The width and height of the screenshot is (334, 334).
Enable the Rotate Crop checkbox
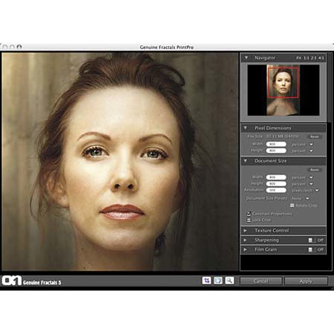[292, 206]
